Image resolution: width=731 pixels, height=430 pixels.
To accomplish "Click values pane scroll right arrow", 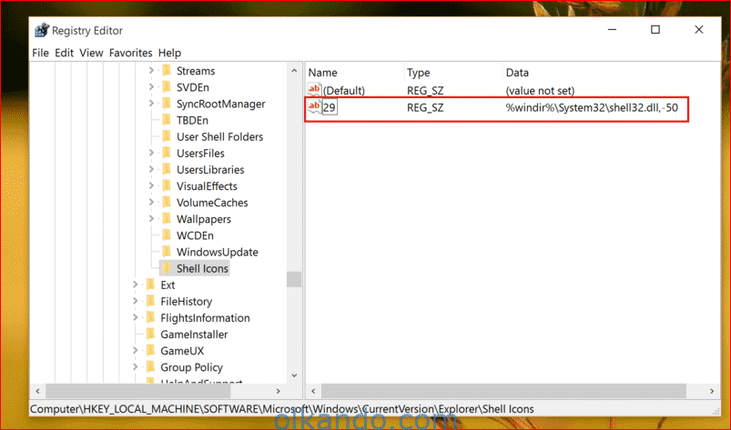I will [712, 391].
